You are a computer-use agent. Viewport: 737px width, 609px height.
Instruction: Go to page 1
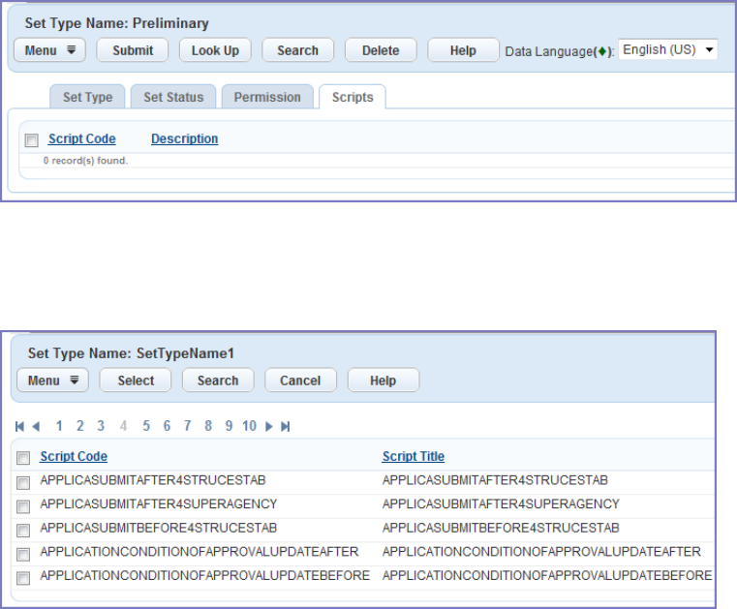(x=59, y=426)
